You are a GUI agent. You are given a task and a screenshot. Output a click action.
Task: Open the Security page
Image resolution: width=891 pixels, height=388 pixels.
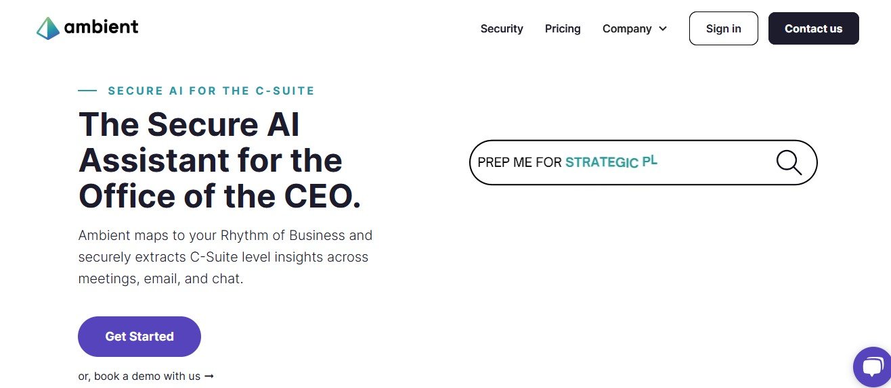tap(502, 28)
